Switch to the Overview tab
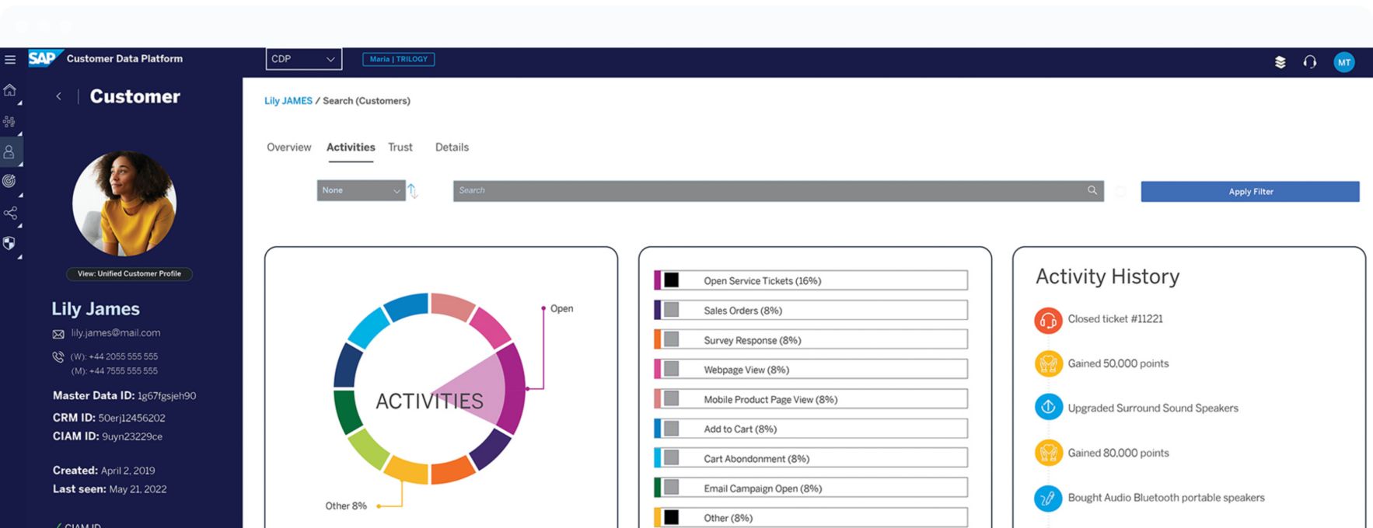 click(288, 148)
